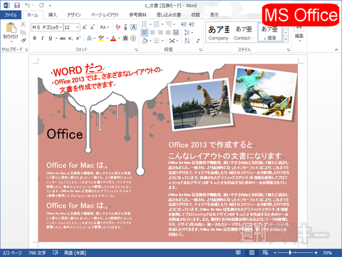342x257 pixels.
Task: Apply yellow text highlight color
Action: (x=101, y=39)
